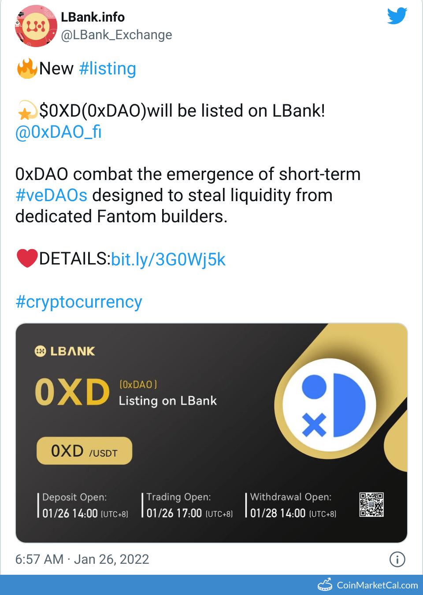Image resolution: width=423 pixels, height=595 pixels.
Task: Click the LBank.info display name
Action: click(x=93, y=17)
